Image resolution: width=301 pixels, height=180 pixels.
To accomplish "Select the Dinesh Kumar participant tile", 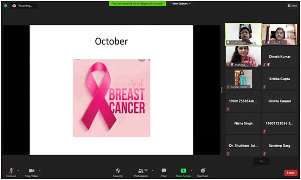I will pos(280,57).
